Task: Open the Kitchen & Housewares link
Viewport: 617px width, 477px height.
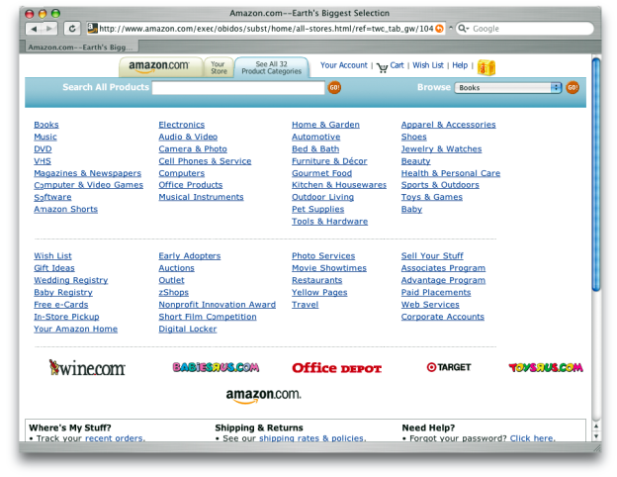Action: (x=339, y=185)
